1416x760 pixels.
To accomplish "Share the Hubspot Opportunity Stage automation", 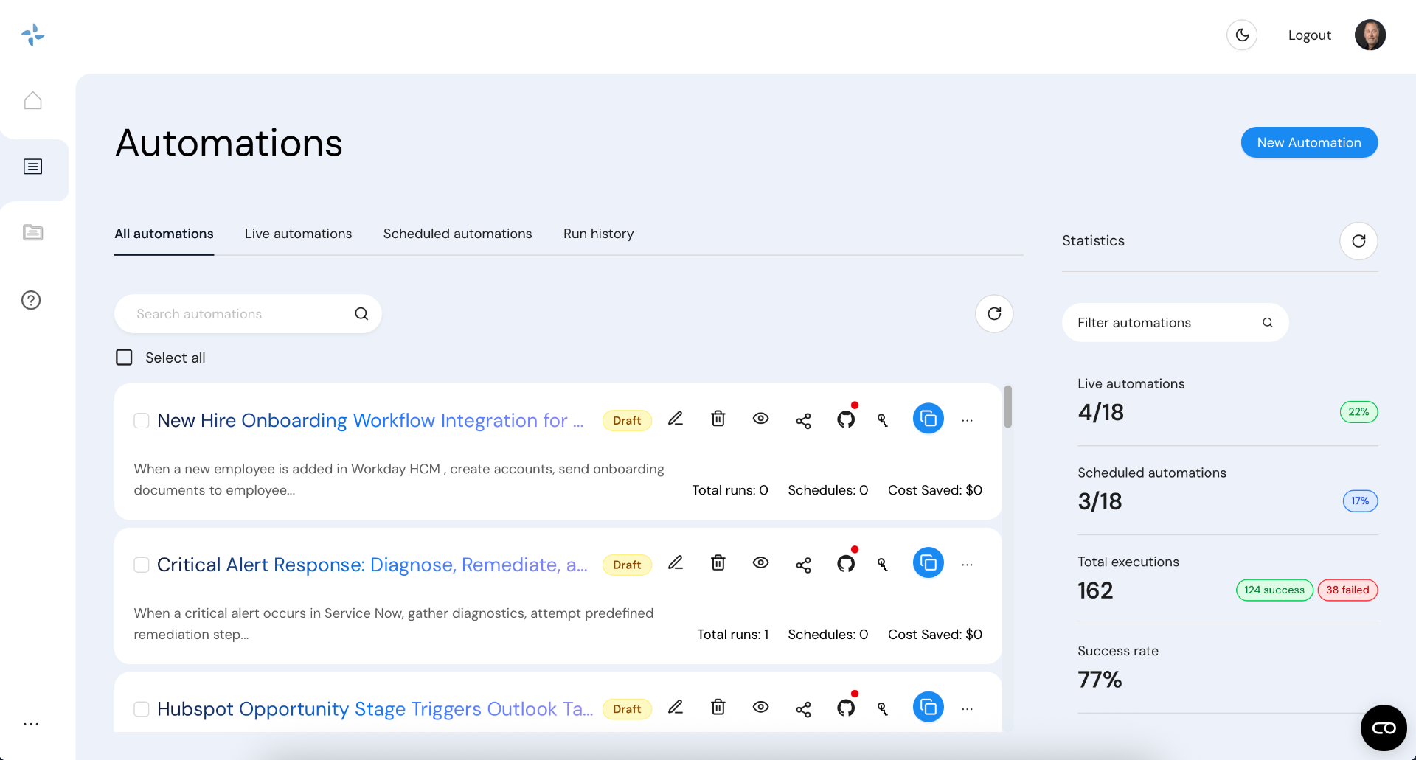I will pos(803,710).
